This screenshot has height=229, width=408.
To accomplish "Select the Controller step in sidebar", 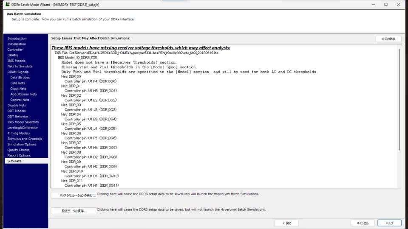I will [15, 50].
